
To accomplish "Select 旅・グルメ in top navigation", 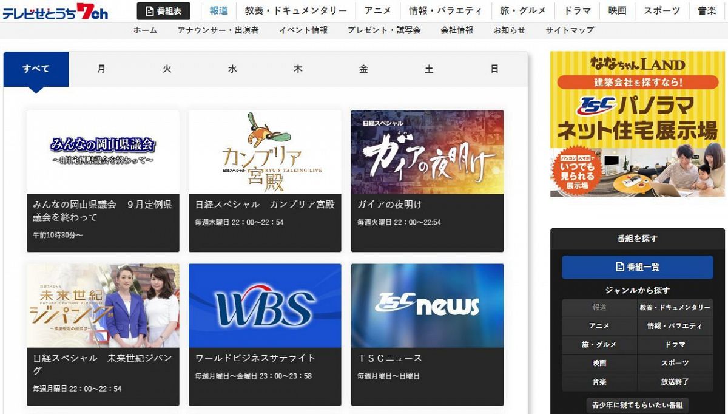I will click(x=523, y=11).
